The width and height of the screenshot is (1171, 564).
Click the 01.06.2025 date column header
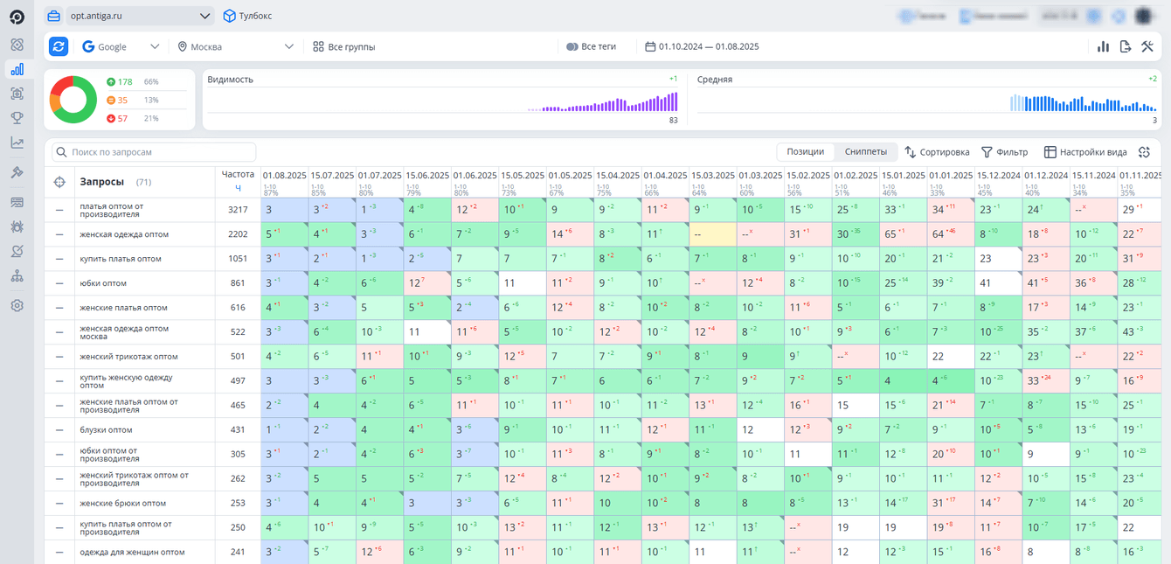tap(475, 175)
